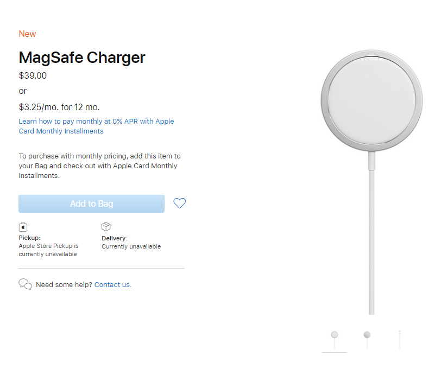This screenshot has width=441, height=369.
Task: Click the Need some help? text
Action: [x=64, y=284]
